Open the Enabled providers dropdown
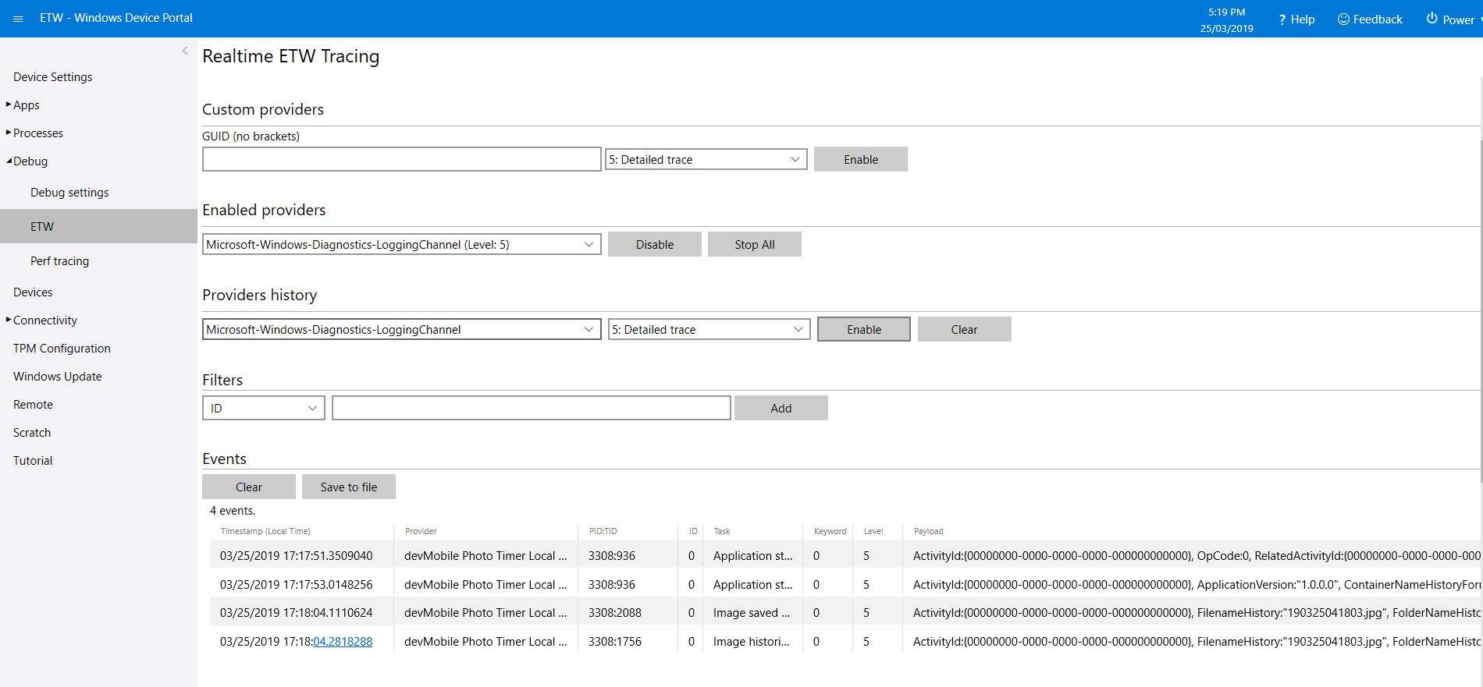The height and width of the screenshot is (687, 1483). tap(401, 245)
